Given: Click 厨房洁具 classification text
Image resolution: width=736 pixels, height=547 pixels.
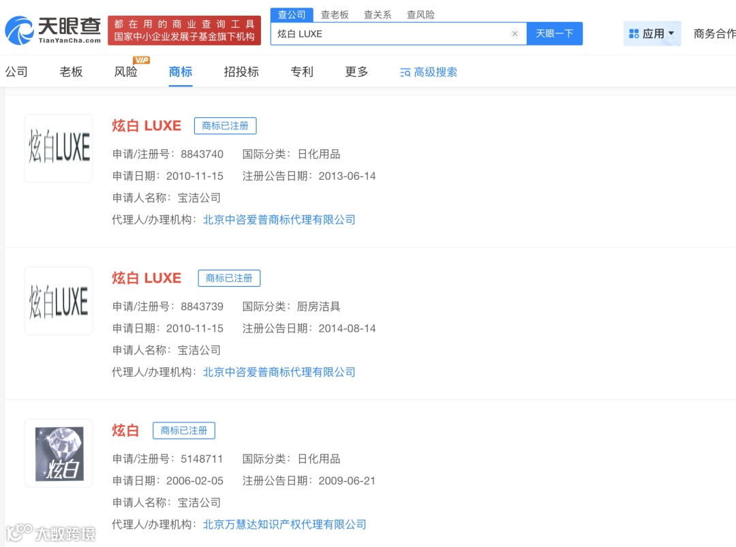Looking at the screenshot, I should pyautogui.click(x=319, y=307).
